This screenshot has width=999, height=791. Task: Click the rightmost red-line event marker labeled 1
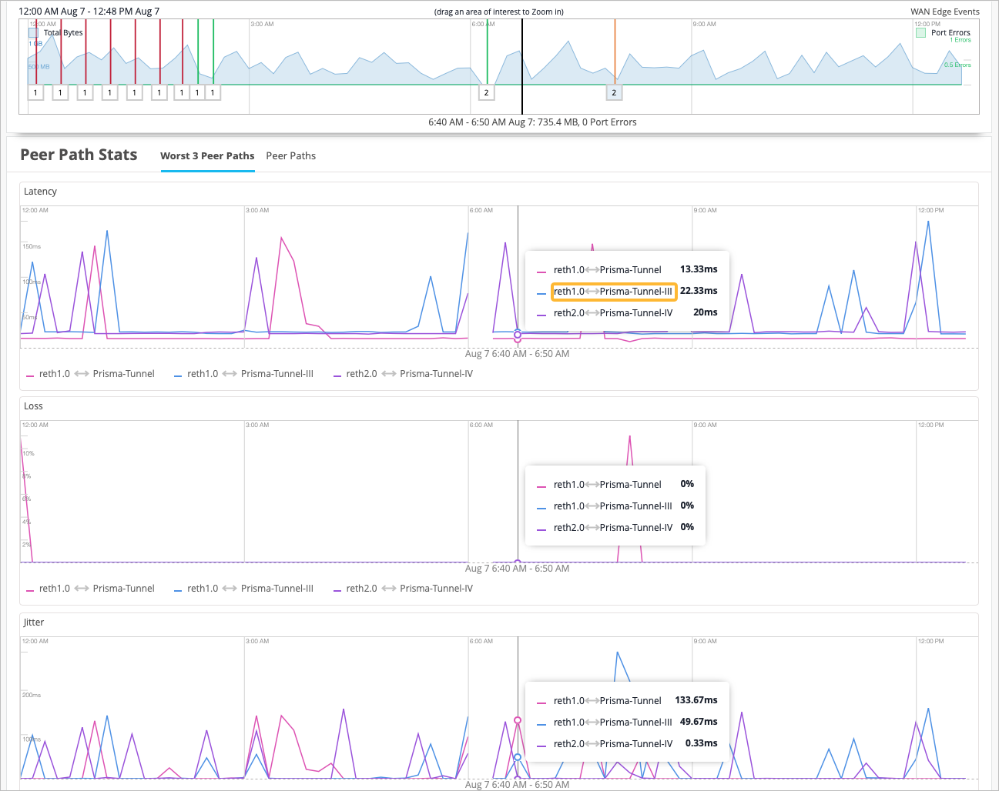(x=182, y=92)
